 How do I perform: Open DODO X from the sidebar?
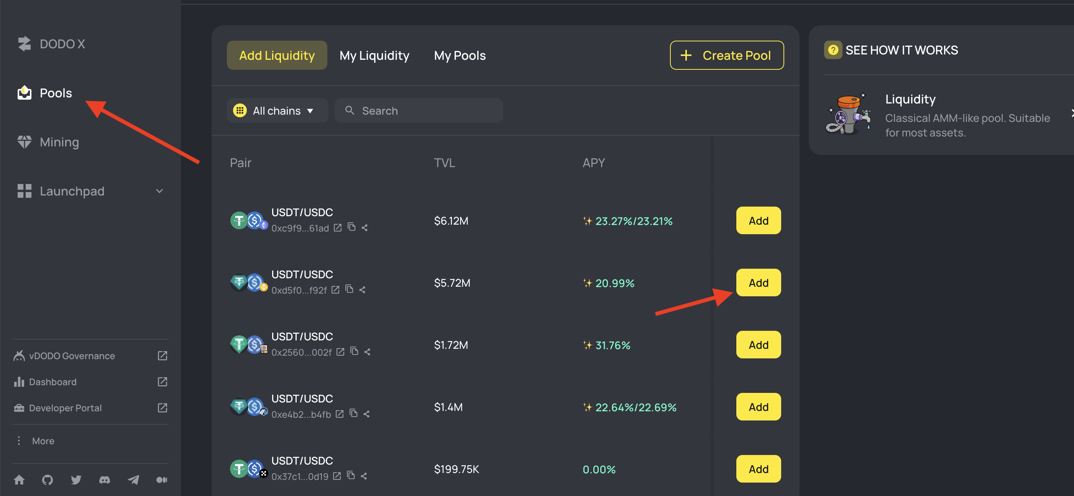(51, 44)
